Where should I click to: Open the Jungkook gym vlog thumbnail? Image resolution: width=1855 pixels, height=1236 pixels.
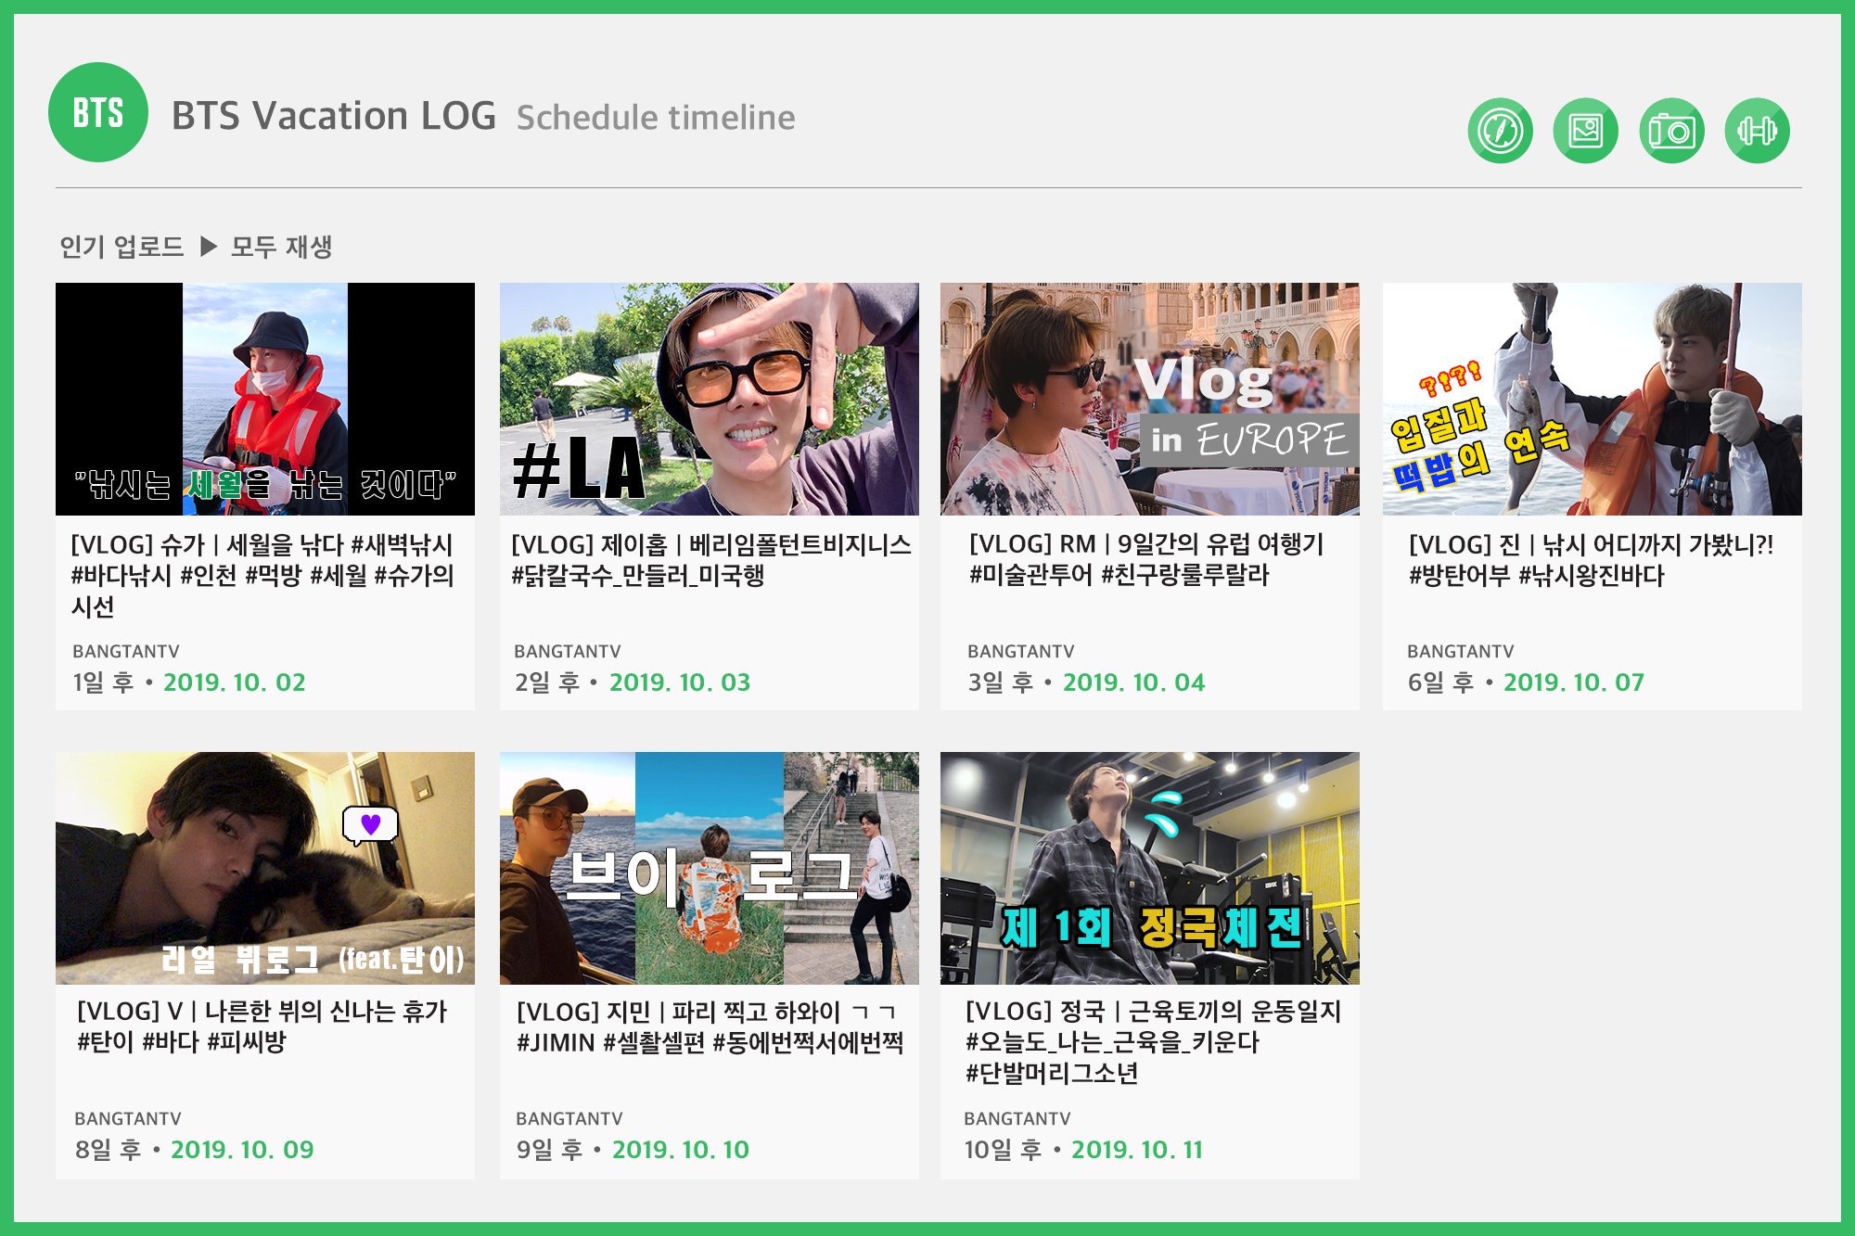[1149, 868]
